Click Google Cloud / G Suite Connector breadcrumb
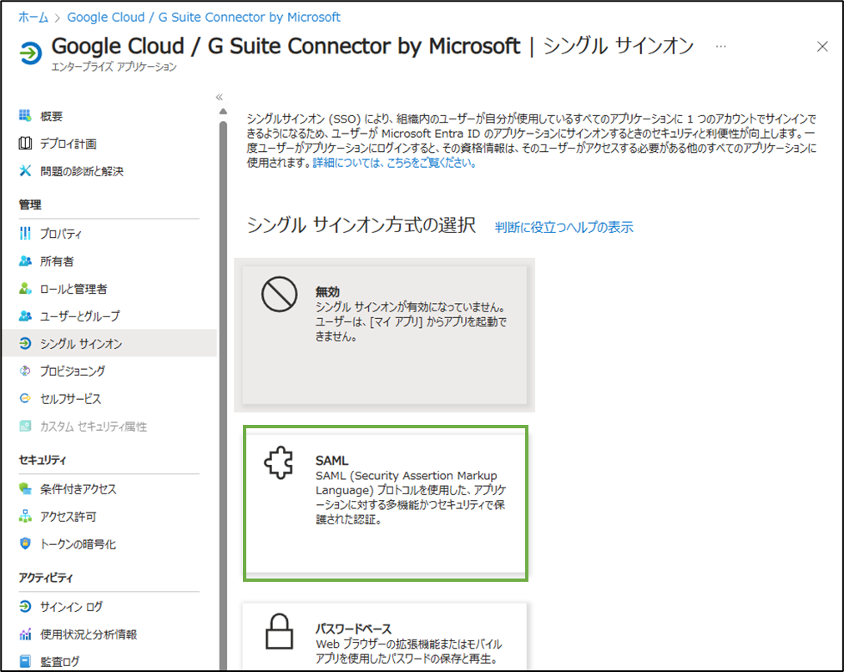844x672 pixels. click(x=204, y=18)
